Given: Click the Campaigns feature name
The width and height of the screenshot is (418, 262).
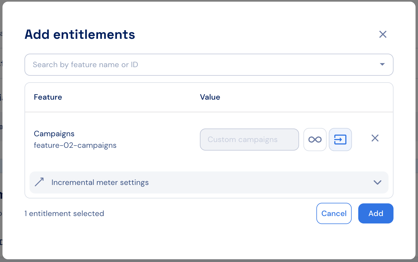Looking at the screenshot, I should pyautogui.click(x=54, y=134).
